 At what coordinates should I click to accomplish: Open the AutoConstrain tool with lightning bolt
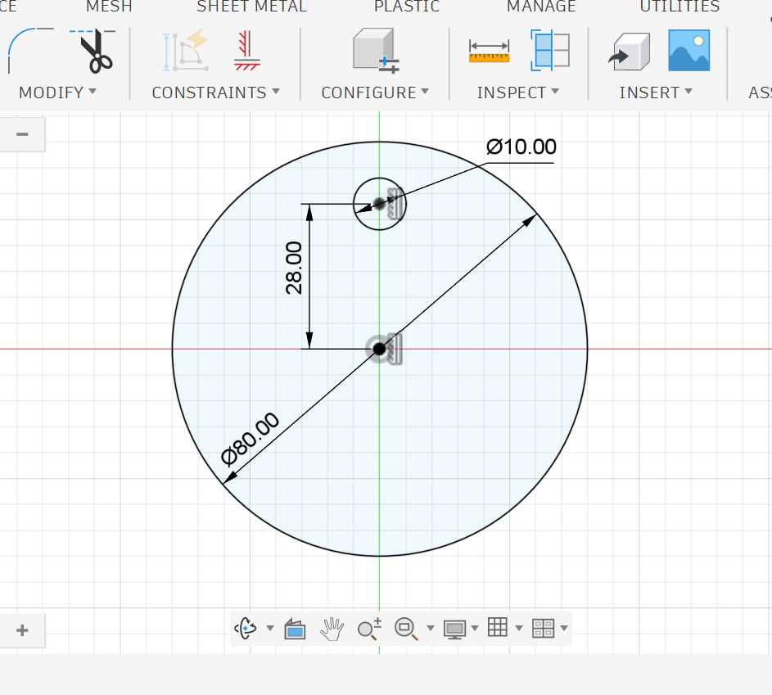click(x=185, y=50)
